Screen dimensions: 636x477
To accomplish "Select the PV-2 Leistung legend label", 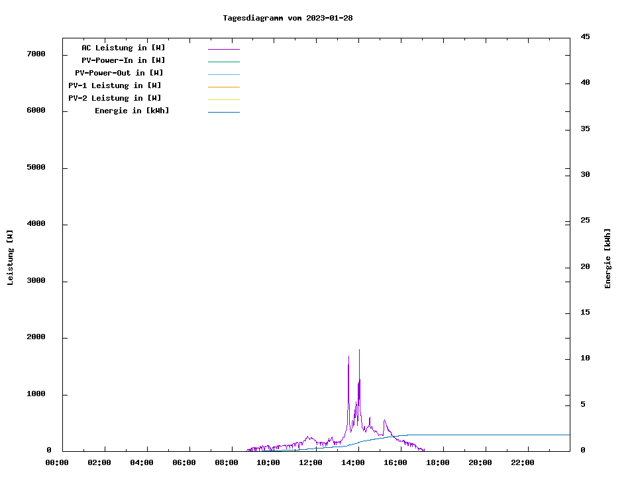I will 115,98.
